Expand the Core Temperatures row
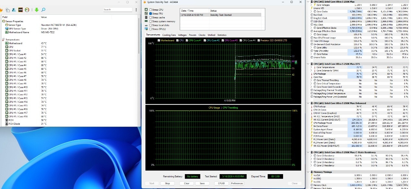This screenshot has height=189, width=411. 311,67
